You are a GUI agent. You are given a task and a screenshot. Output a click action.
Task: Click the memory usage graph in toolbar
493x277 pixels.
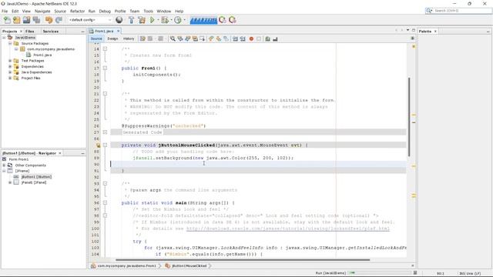coord(203,20)
